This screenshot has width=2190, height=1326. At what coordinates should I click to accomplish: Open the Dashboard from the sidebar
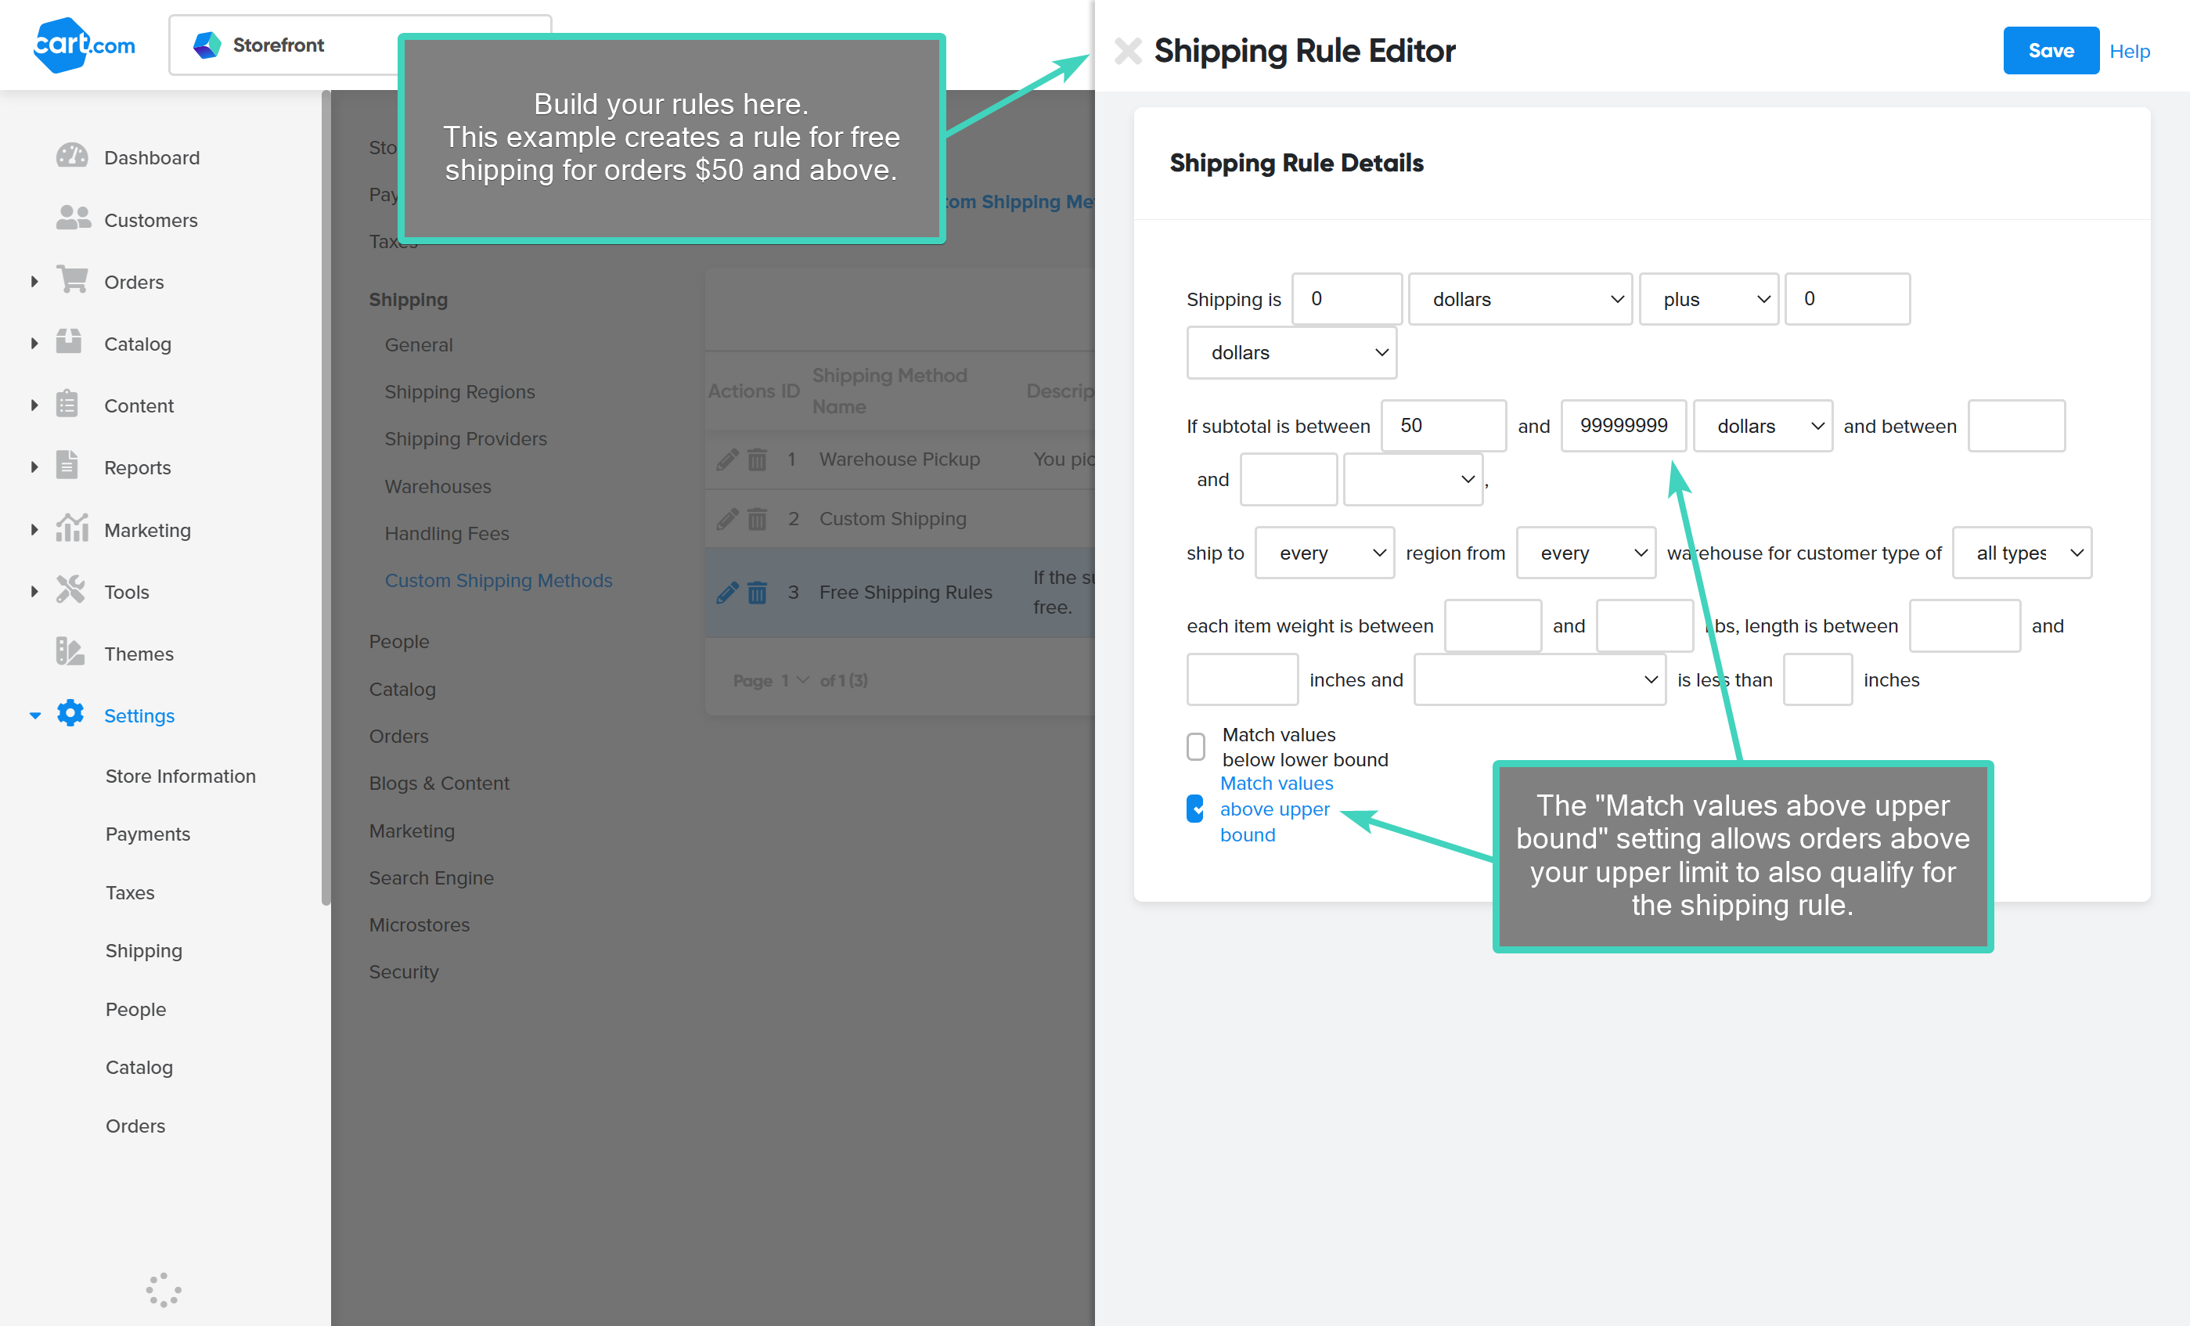[152, 157]
